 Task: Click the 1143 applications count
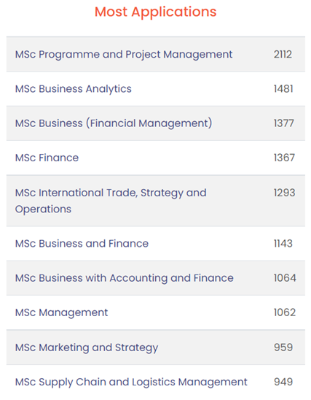tap(283, 243)
